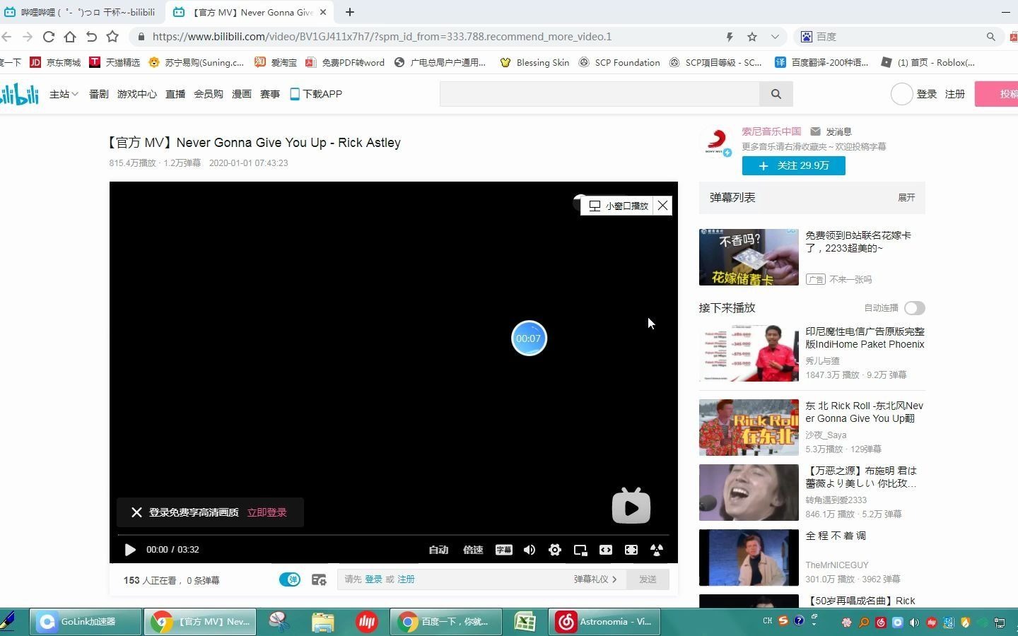The width and height of the screenshot is (1018, 636).
Task: Toggle the 字幕 subtitle button
Action: 504,550
